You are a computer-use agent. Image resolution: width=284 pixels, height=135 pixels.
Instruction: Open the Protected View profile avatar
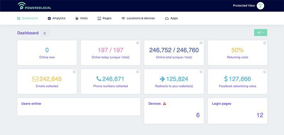tap(261, 6)
